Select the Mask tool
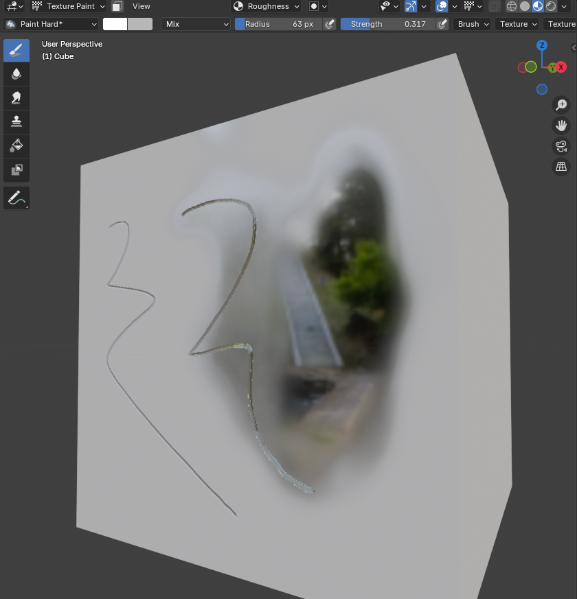 pos(16,169)
